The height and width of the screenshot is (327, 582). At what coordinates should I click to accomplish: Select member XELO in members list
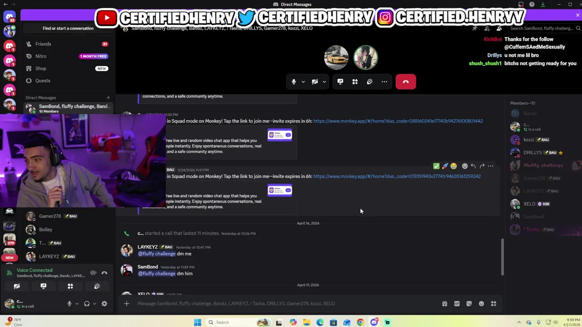tap(544, 204)
